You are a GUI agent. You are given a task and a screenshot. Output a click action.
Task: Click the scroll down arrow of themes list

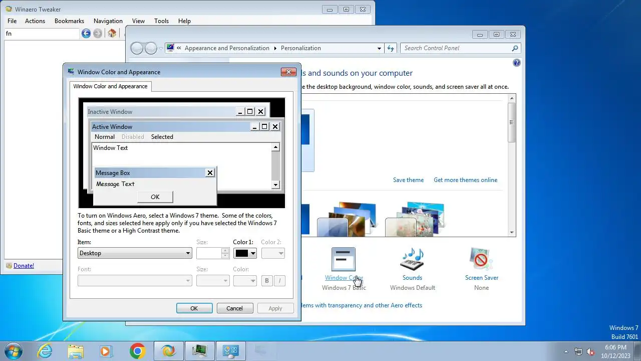[511, 232]
